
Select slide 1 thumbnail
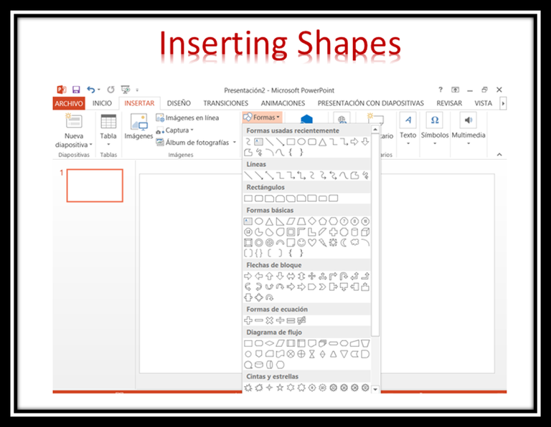(95, 186)
